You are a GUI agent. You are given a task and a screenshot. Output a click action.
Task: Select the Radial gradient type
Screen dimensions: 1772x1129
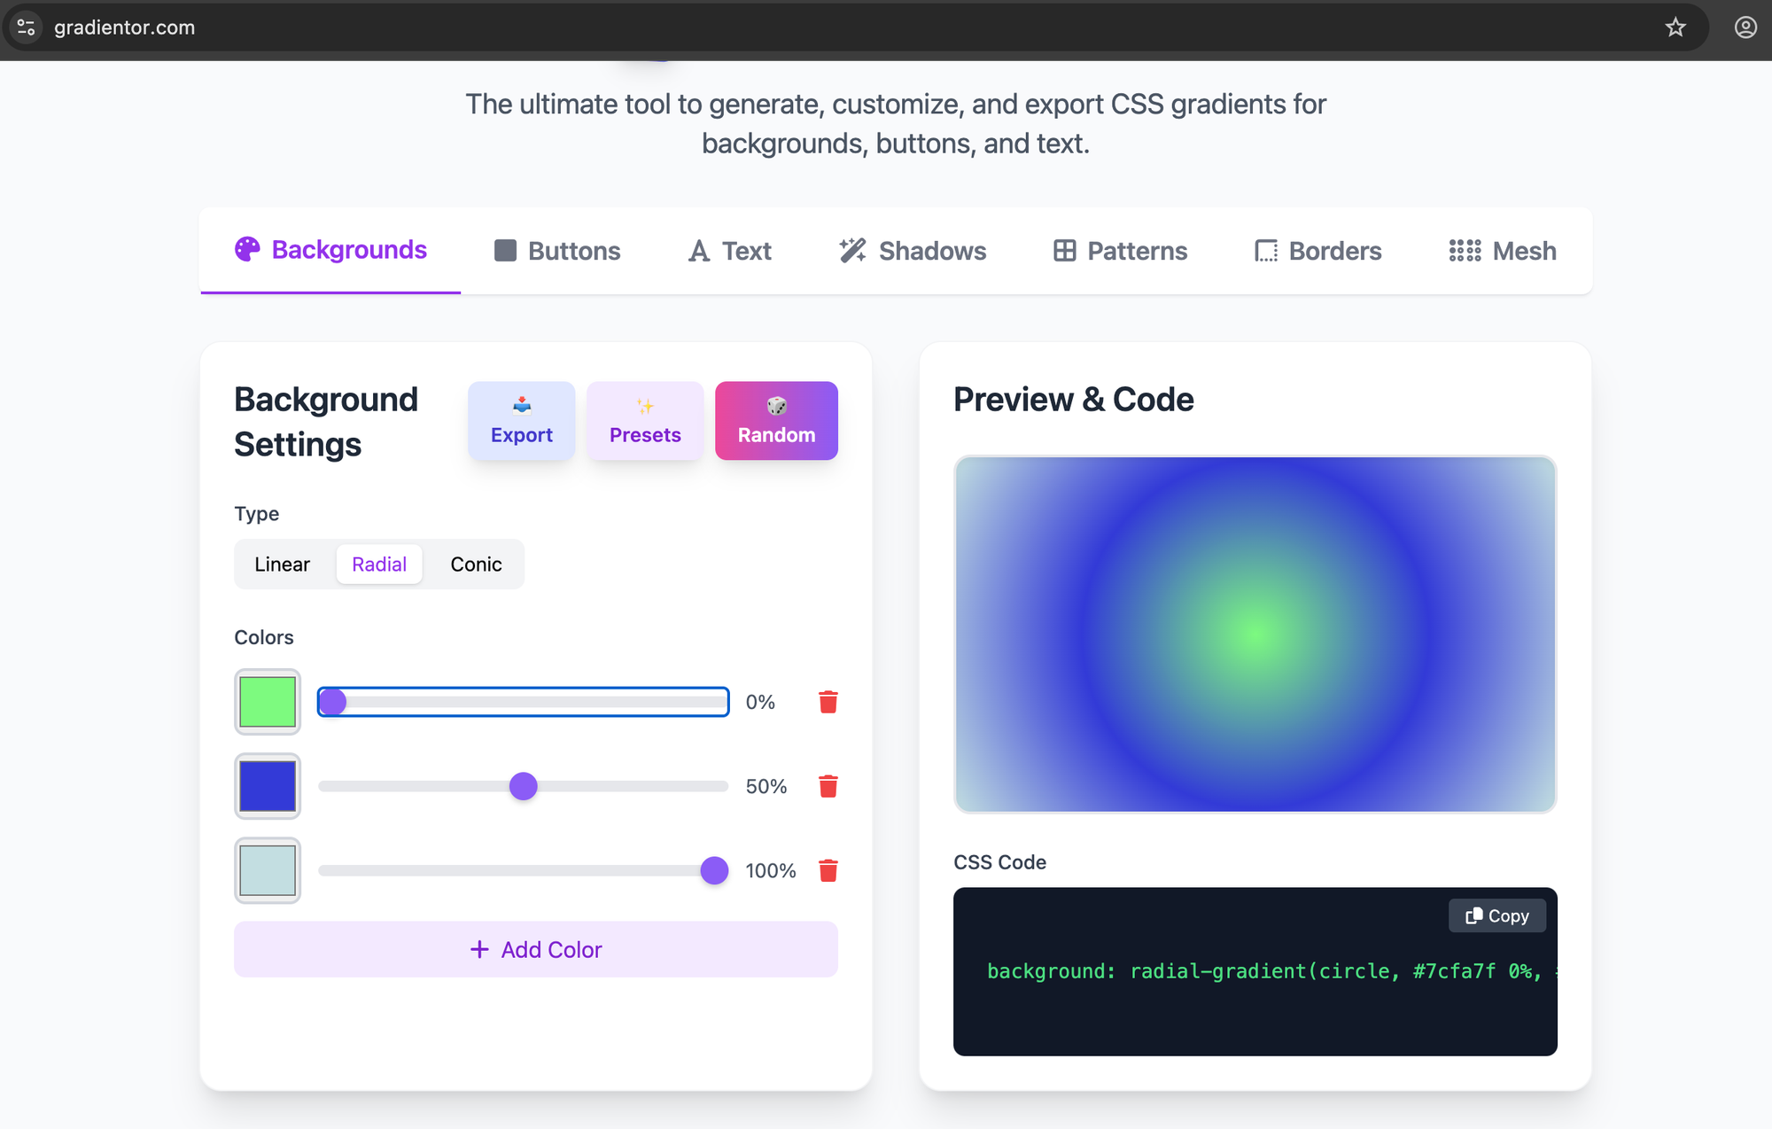pos(379,564)
